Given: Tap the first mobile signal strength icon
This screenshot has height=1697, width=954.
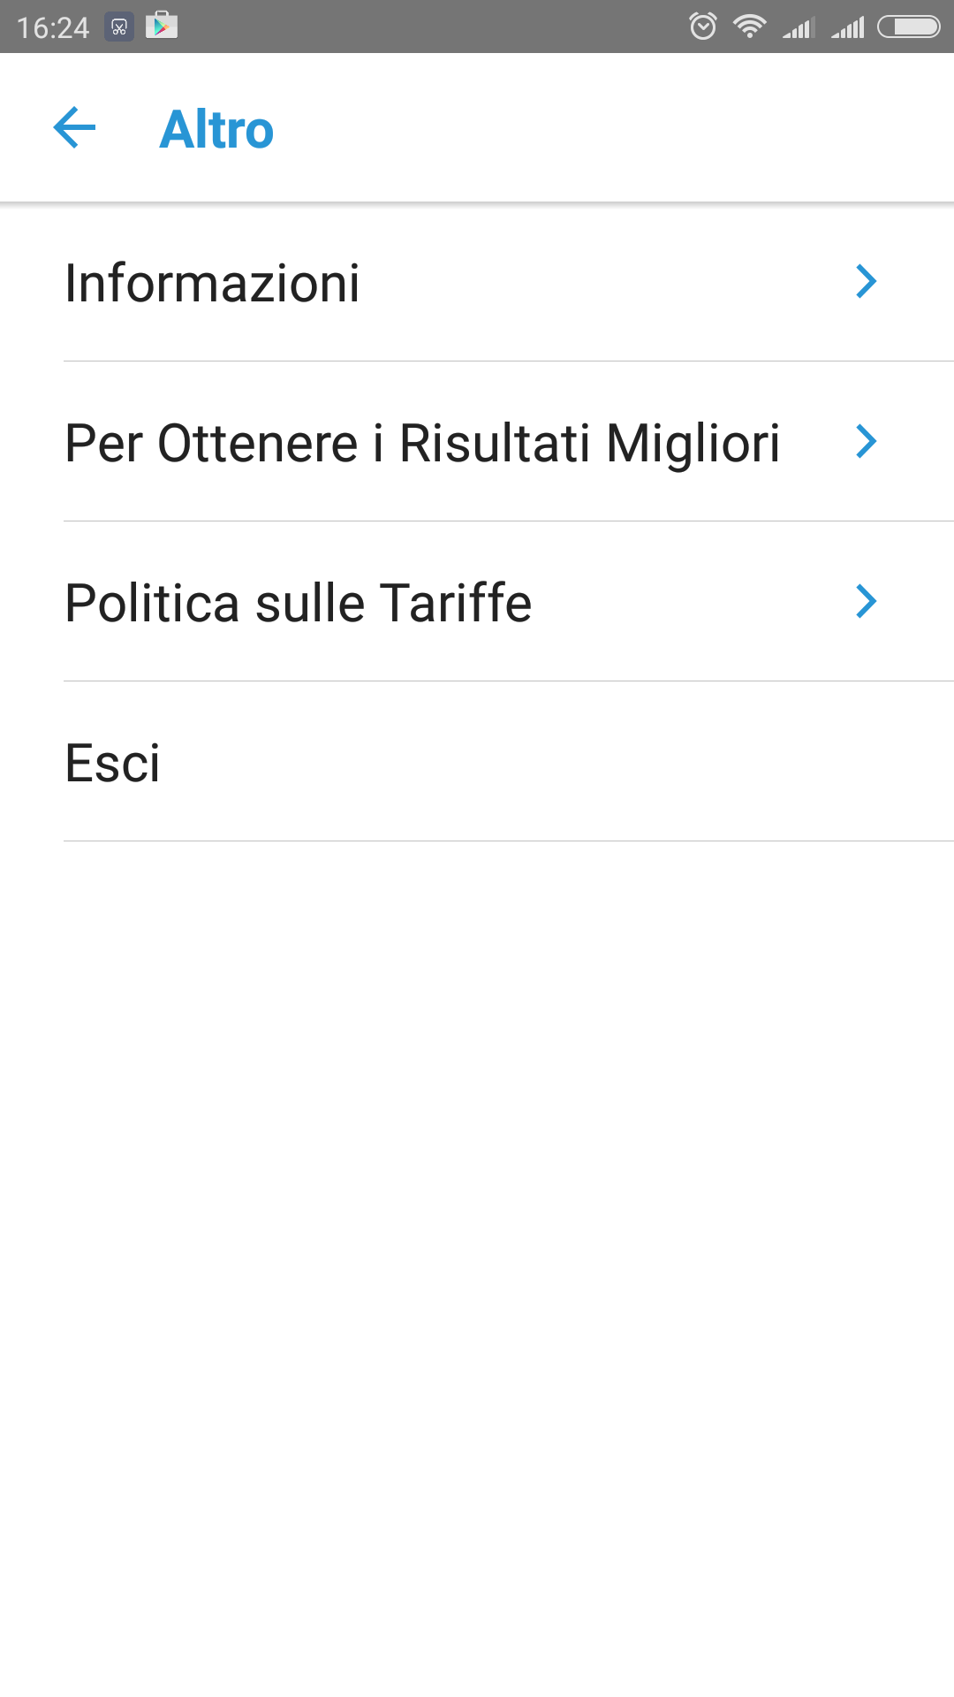Looking at the screenshot, I should 798,28.
